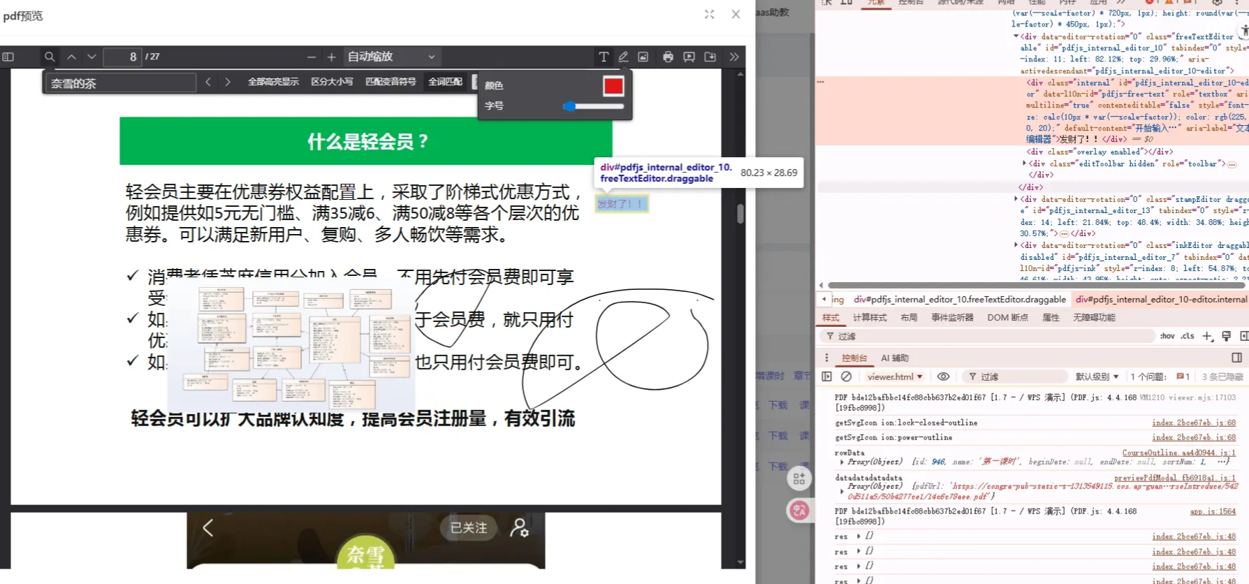This screenshot has width=1249, height=584.
Task: Zoom out with the minus button
Action: pyautogui.click(x=312, y=57)
